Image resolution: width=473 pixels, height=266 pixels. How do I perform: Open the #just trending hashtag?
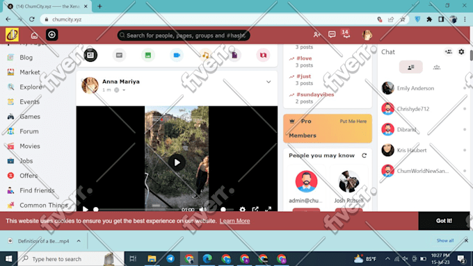pyautogui.click(x=303, y=76)
